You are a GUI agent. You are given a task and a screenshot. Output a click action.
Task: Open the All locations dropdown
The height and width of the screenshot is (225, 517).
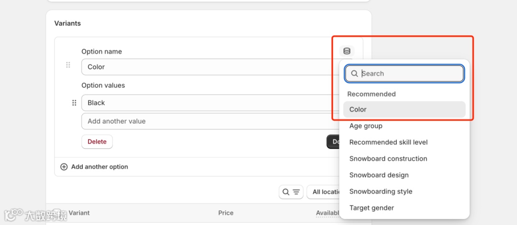[324, 192]
